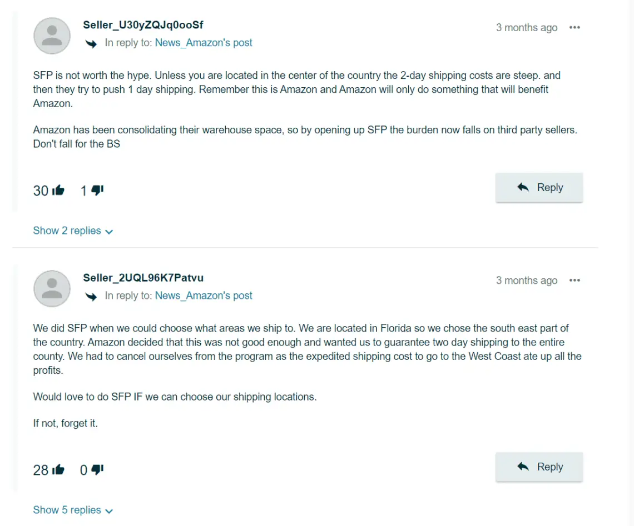Screen dimensions: 634x526
Task: Dislike the Florida seller's comment
Action: [x=97, y=470]
